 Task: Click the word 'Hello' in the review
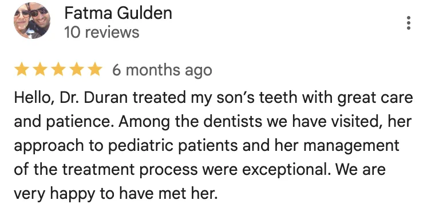click(33, 98)
